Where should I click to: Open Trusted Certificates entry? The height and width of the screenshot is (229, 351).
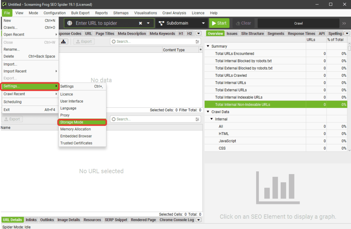click(82, 143)
